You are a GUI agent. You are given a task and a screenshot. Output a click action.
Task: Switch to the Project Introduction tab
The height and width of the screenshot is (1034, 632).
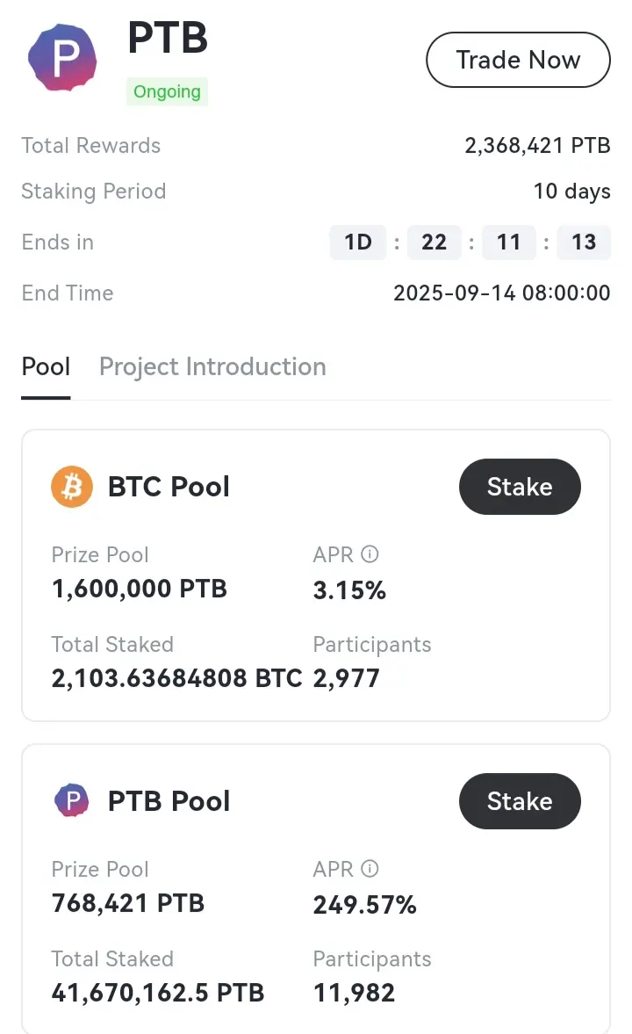[212, 366]
